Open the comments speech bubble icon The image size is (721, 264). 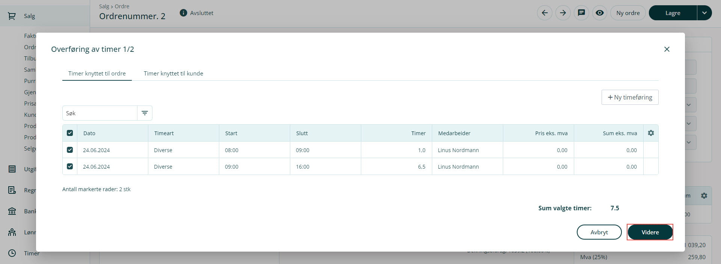pyautogui.click(x=581, y=13)
